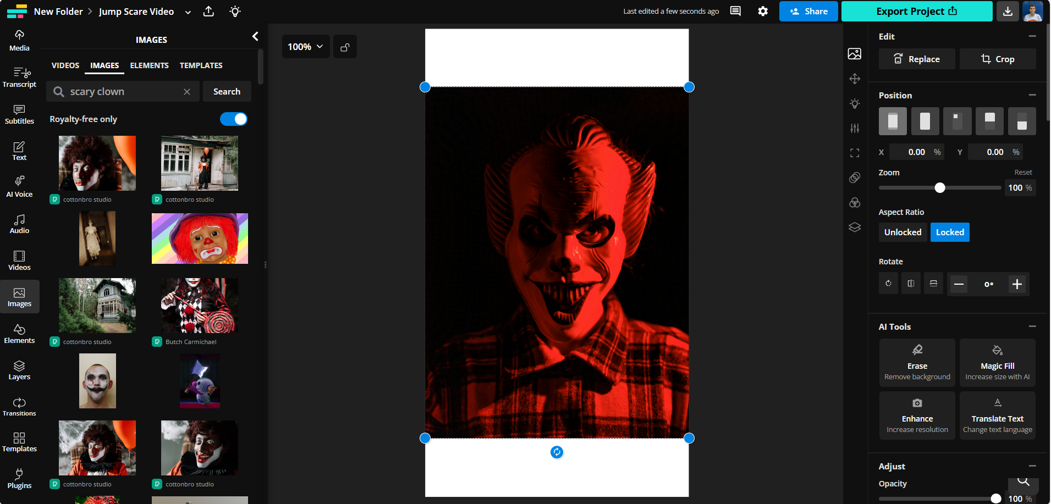Image resolution: width=1051 pixels, height=504 pixels.
Task: Open Magic Fill to increase size with AI
Action: click(997, 362)
